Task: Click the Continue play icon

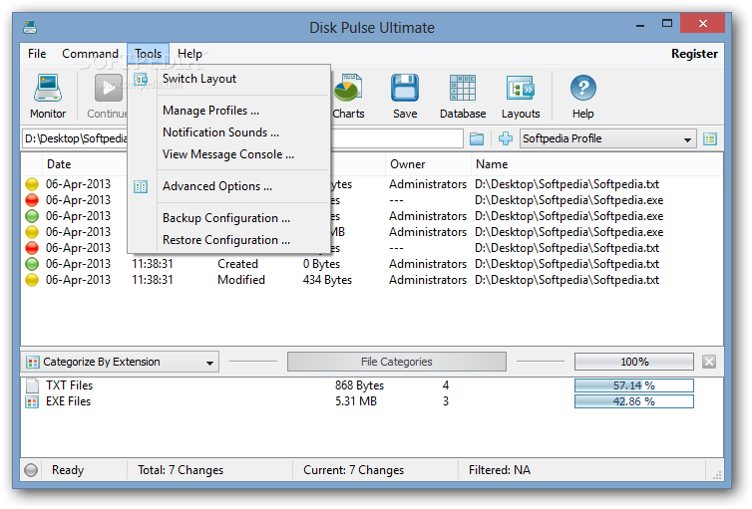Action: coord(109,88)
